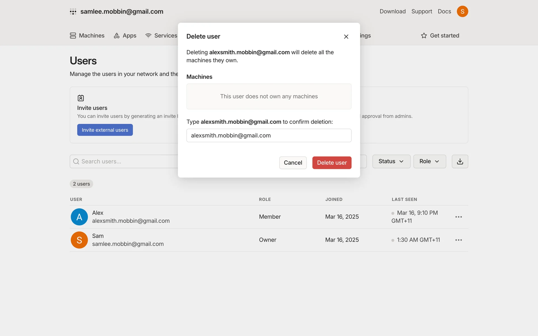Click the export users download icon
The height and width of the screenshot is (336, 538).
(x=460, y=162)
